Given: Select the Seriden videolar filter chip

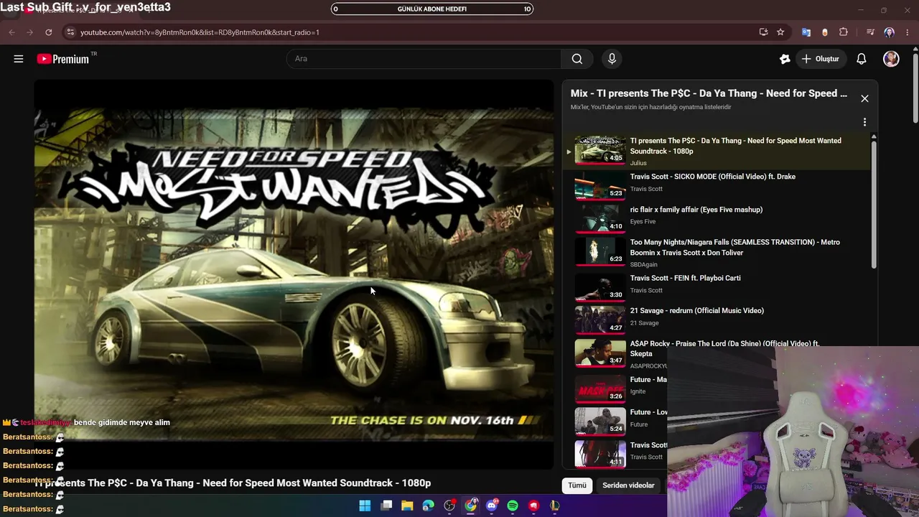Looking at the screenshot, I should [x=628, y=485].
